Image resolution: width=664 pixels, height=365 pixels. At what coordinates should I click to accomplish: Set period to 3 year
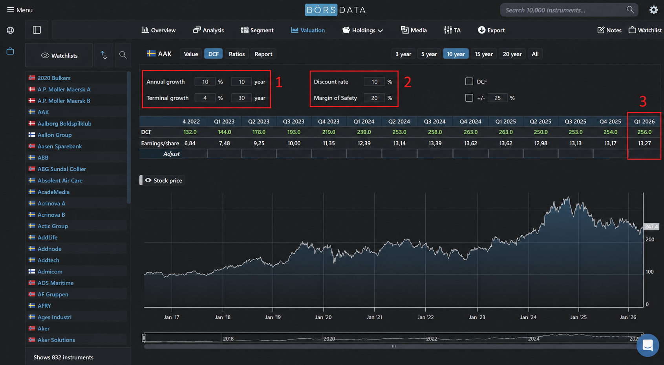[403, 54]
